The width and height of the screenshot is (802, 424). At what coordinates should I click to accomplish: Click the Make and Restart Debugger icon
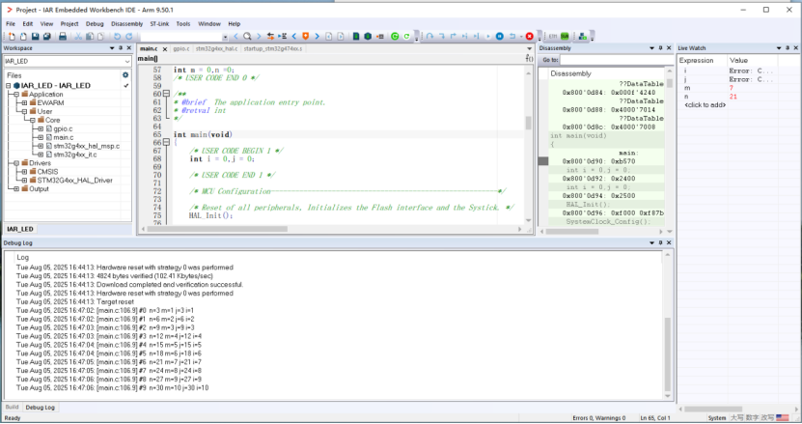click(x=395, y=37)
